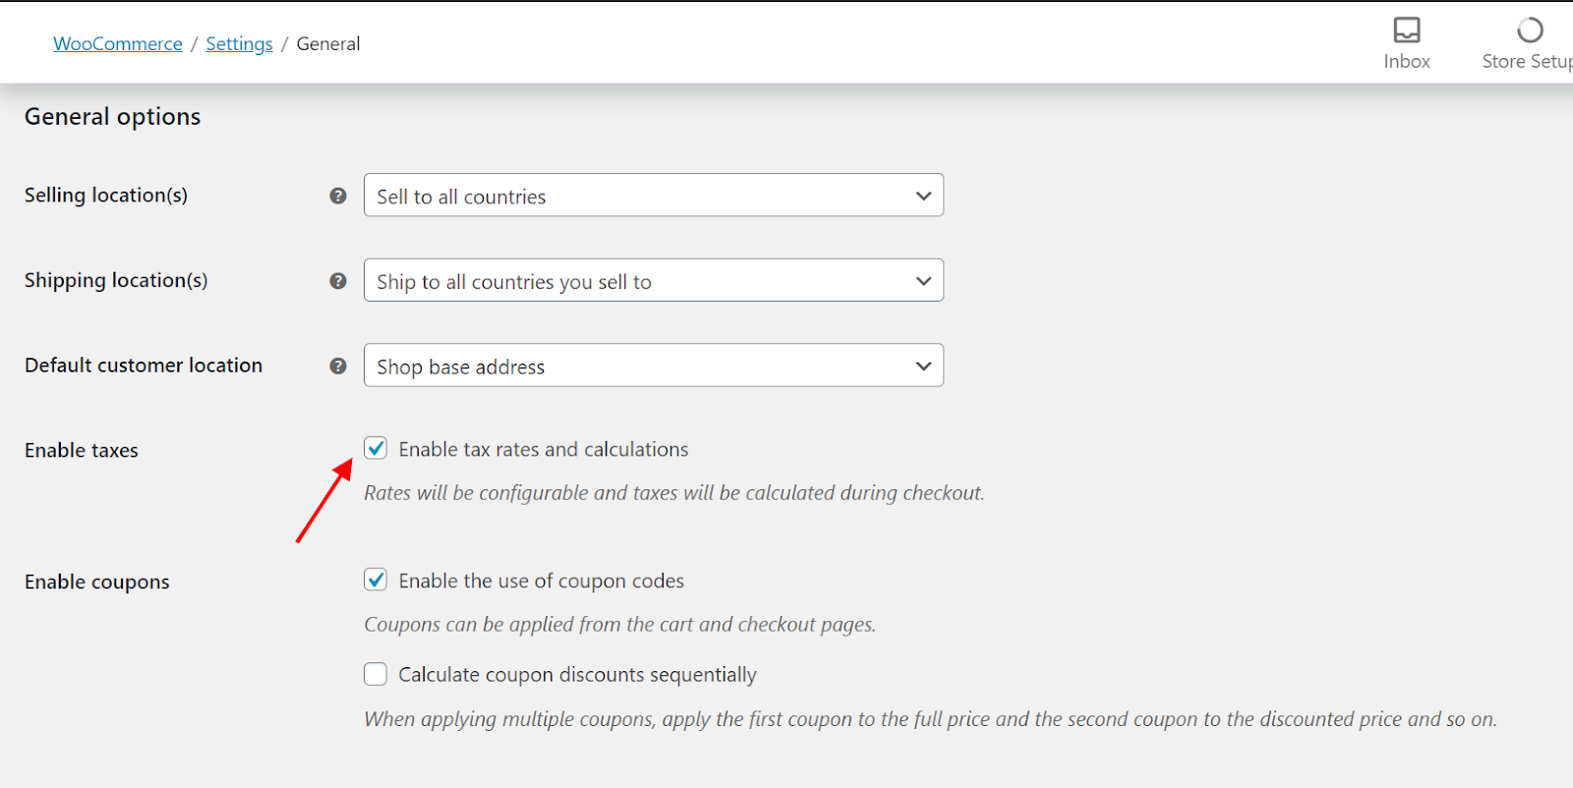The height and width of the screenshot is (788, 1573).
Task: Open the Shop base address dropdown
Action: [654, 365]
